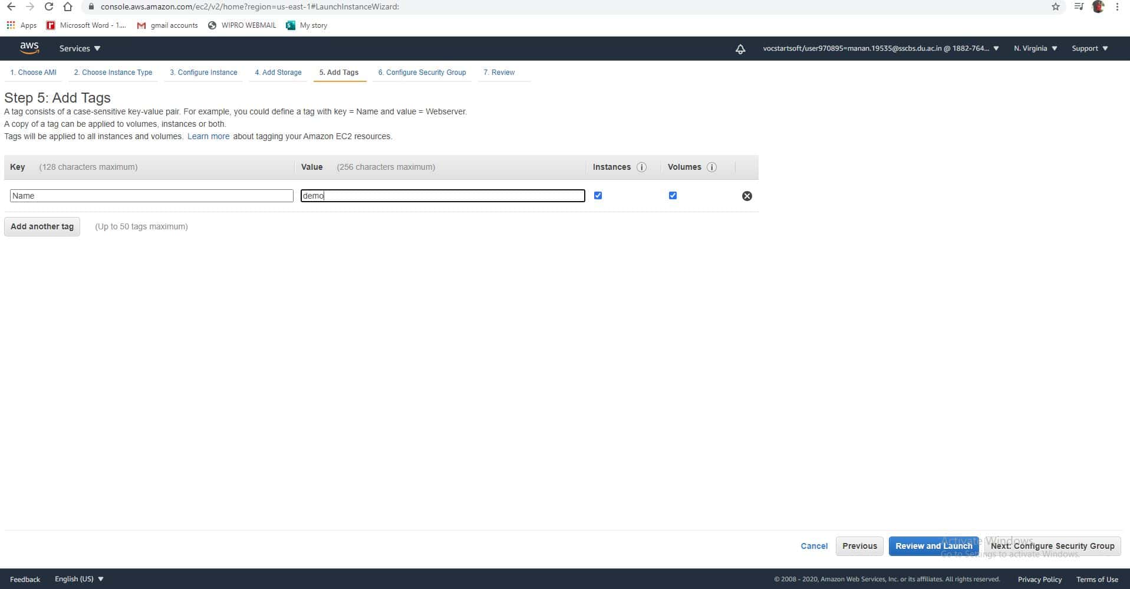Viewport: 1130px width, 589px height.
Task: Click the browser address bar URL
Action: [x=250, y=6]
